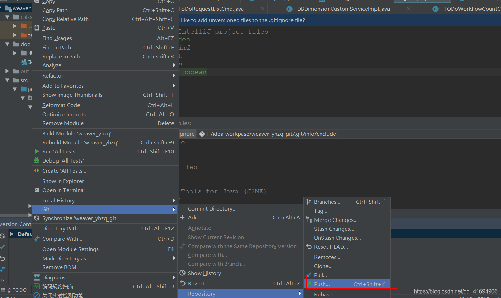Click the clock icon for Show History

182,273
